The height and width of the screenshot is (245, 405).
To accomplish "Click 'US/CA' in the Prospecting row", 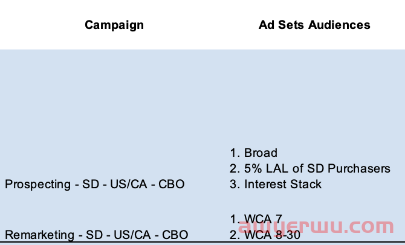I will pyautogui.click(x=129, y=184).
